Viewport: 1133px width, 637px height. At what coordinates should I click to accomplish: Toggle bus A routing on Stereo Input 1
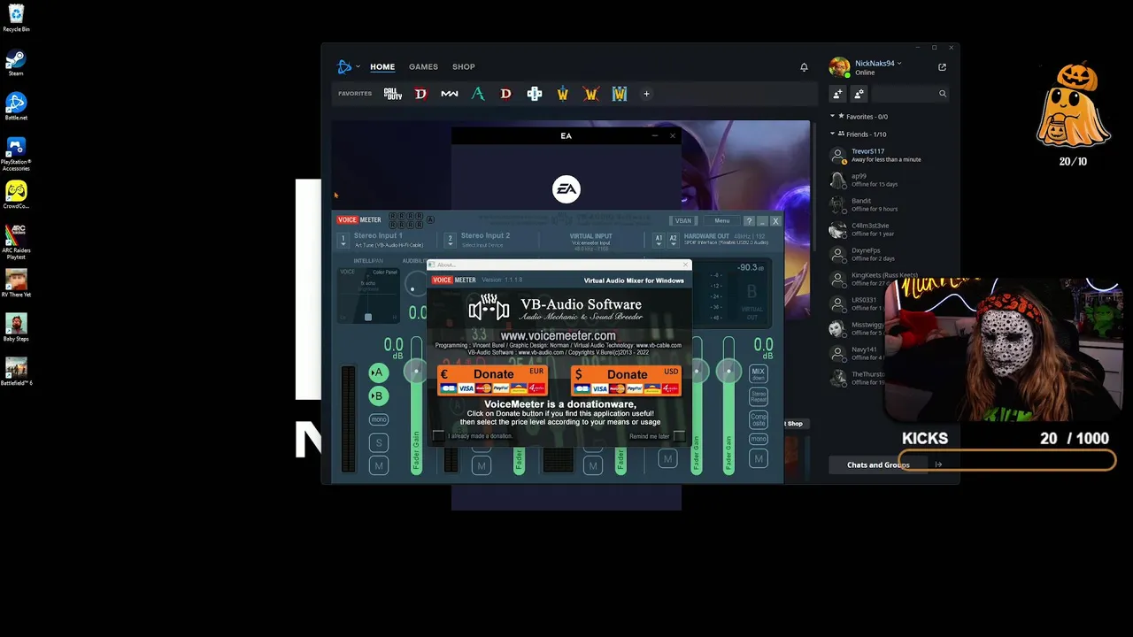pyautogui.click(x=378, y=372)
